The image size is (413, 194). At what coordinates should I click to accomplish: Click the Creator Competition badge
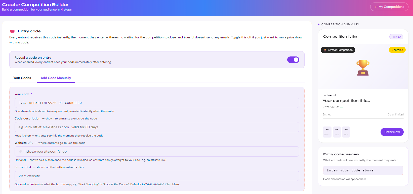point(338,50)
